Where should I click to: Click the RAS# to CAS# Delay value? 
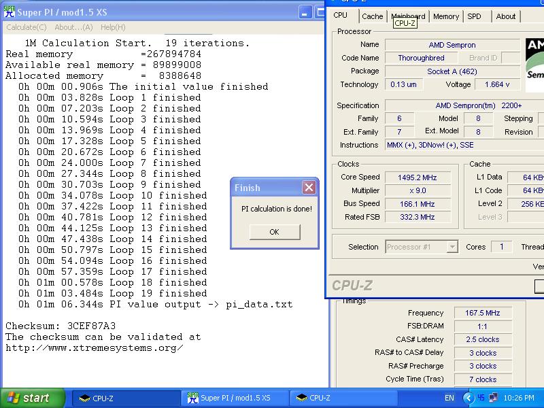[483, 353]
